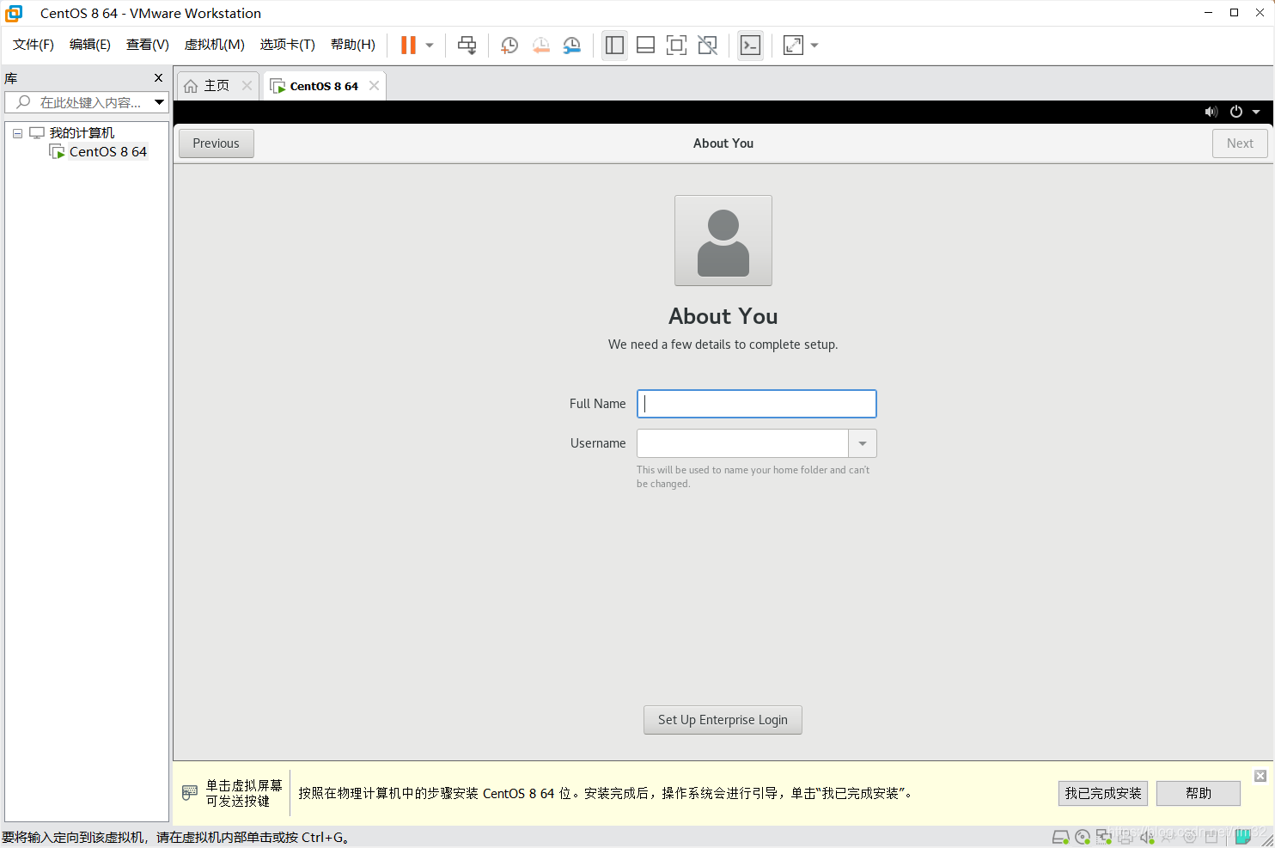Click the stretch guest display icon
Viewport: 1275px width, 848px height.
(x=793, y=46)
